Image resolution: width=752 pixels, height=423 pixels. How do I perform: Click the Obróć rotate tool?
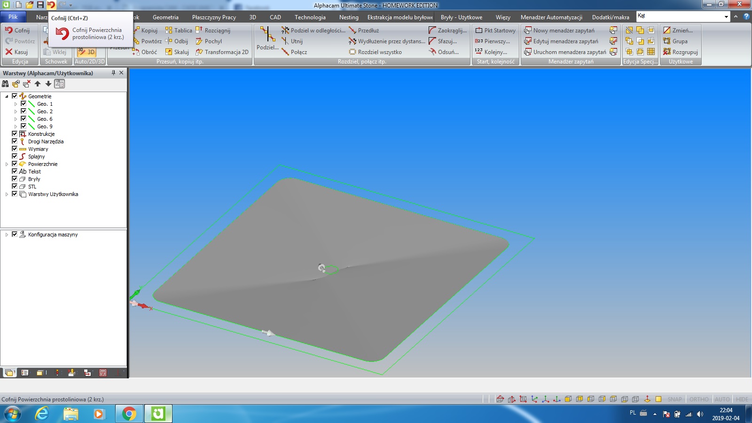[x=145, y=52]
